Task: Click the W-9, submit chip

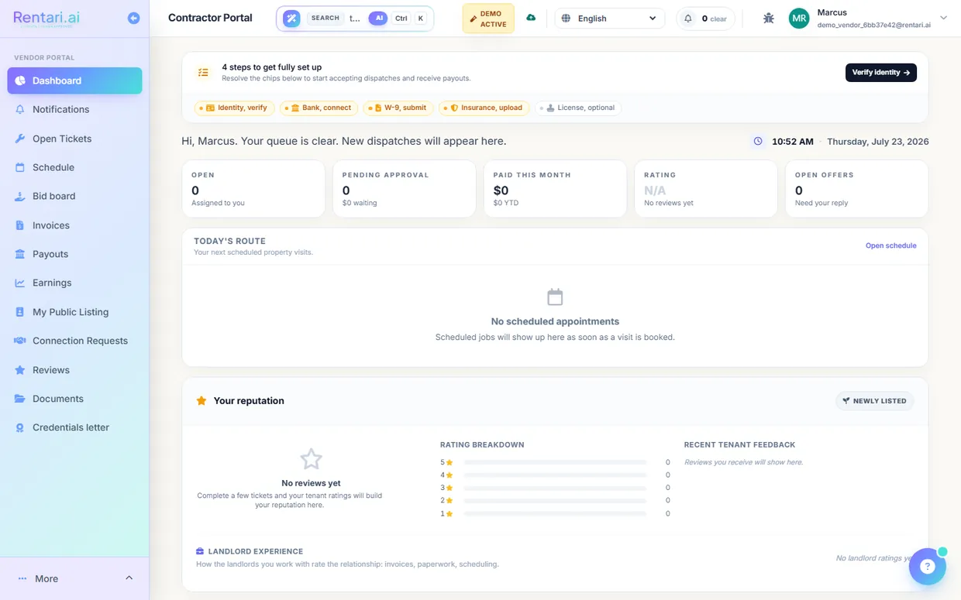Action: (x=398, y=108)
